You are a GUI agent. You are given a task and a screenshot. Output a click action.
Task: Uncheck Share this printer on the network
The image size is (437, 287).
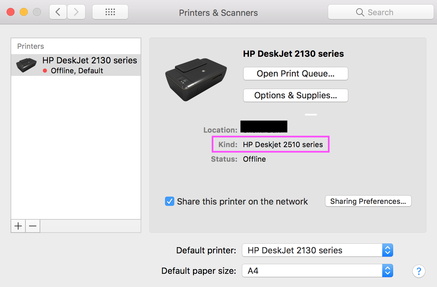tap(169, 201)
